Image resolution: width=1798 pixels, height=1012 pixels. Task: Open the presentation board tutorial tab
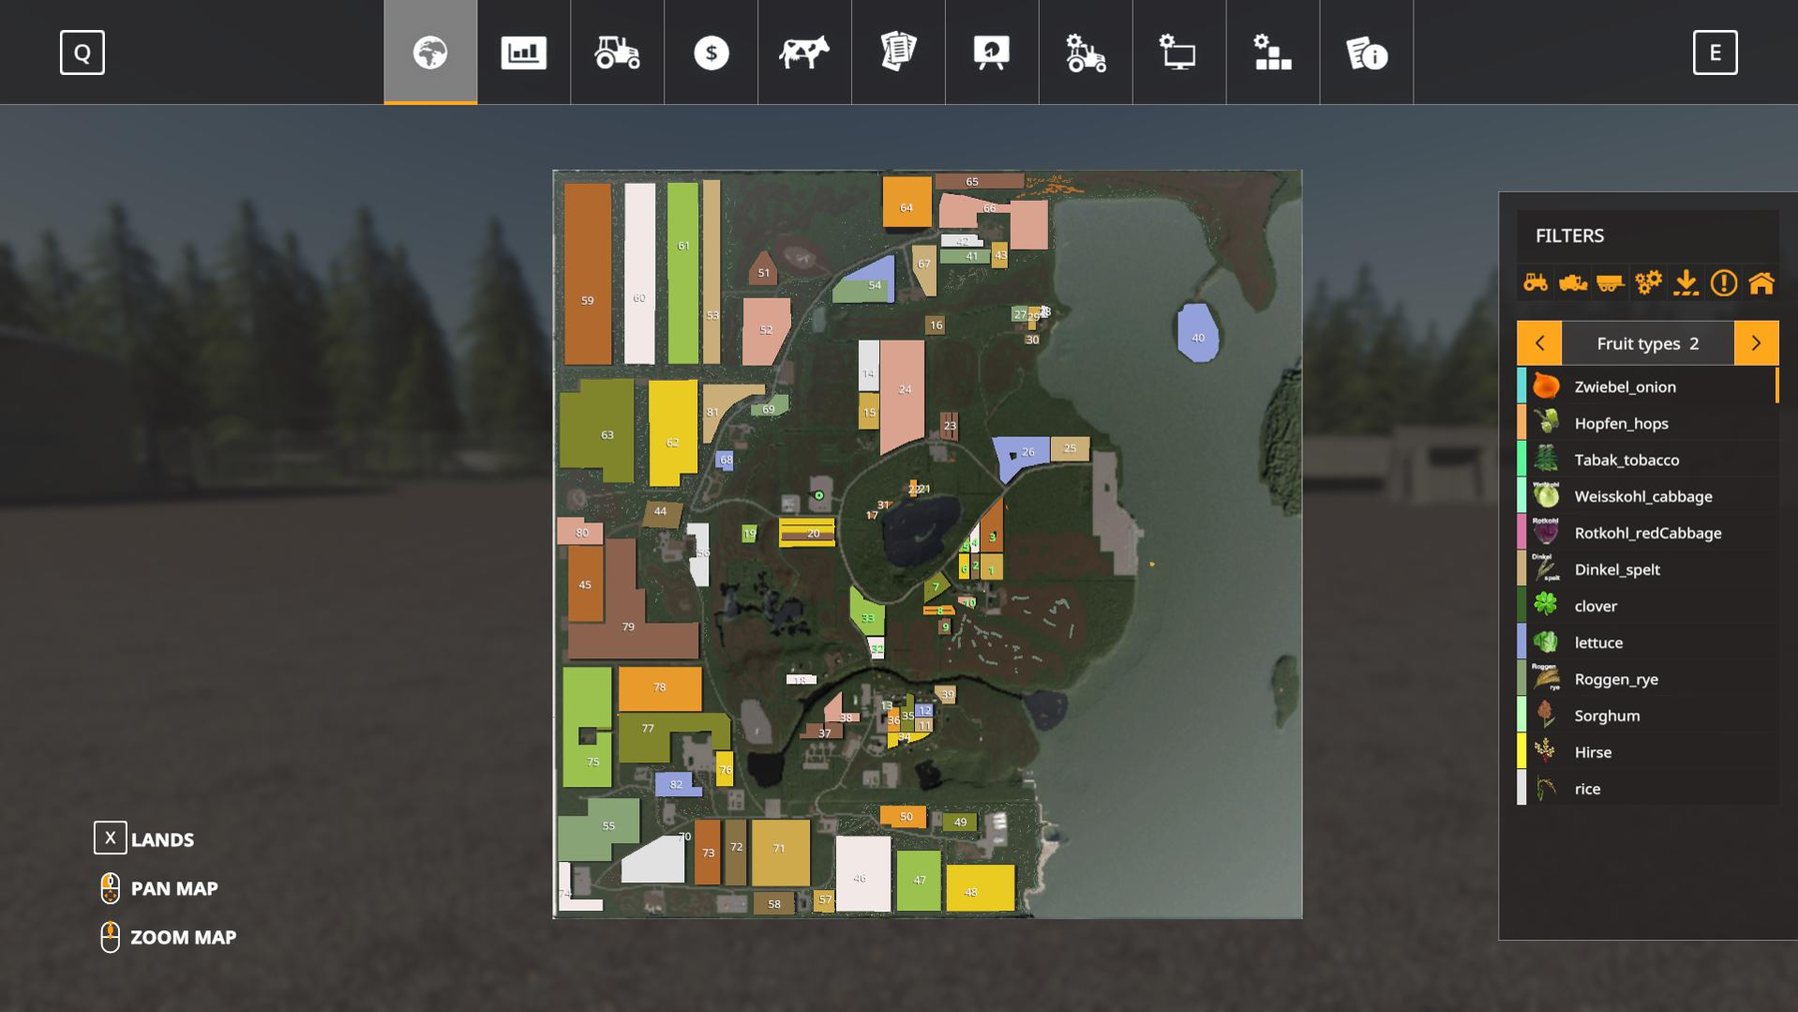(992, 52)
